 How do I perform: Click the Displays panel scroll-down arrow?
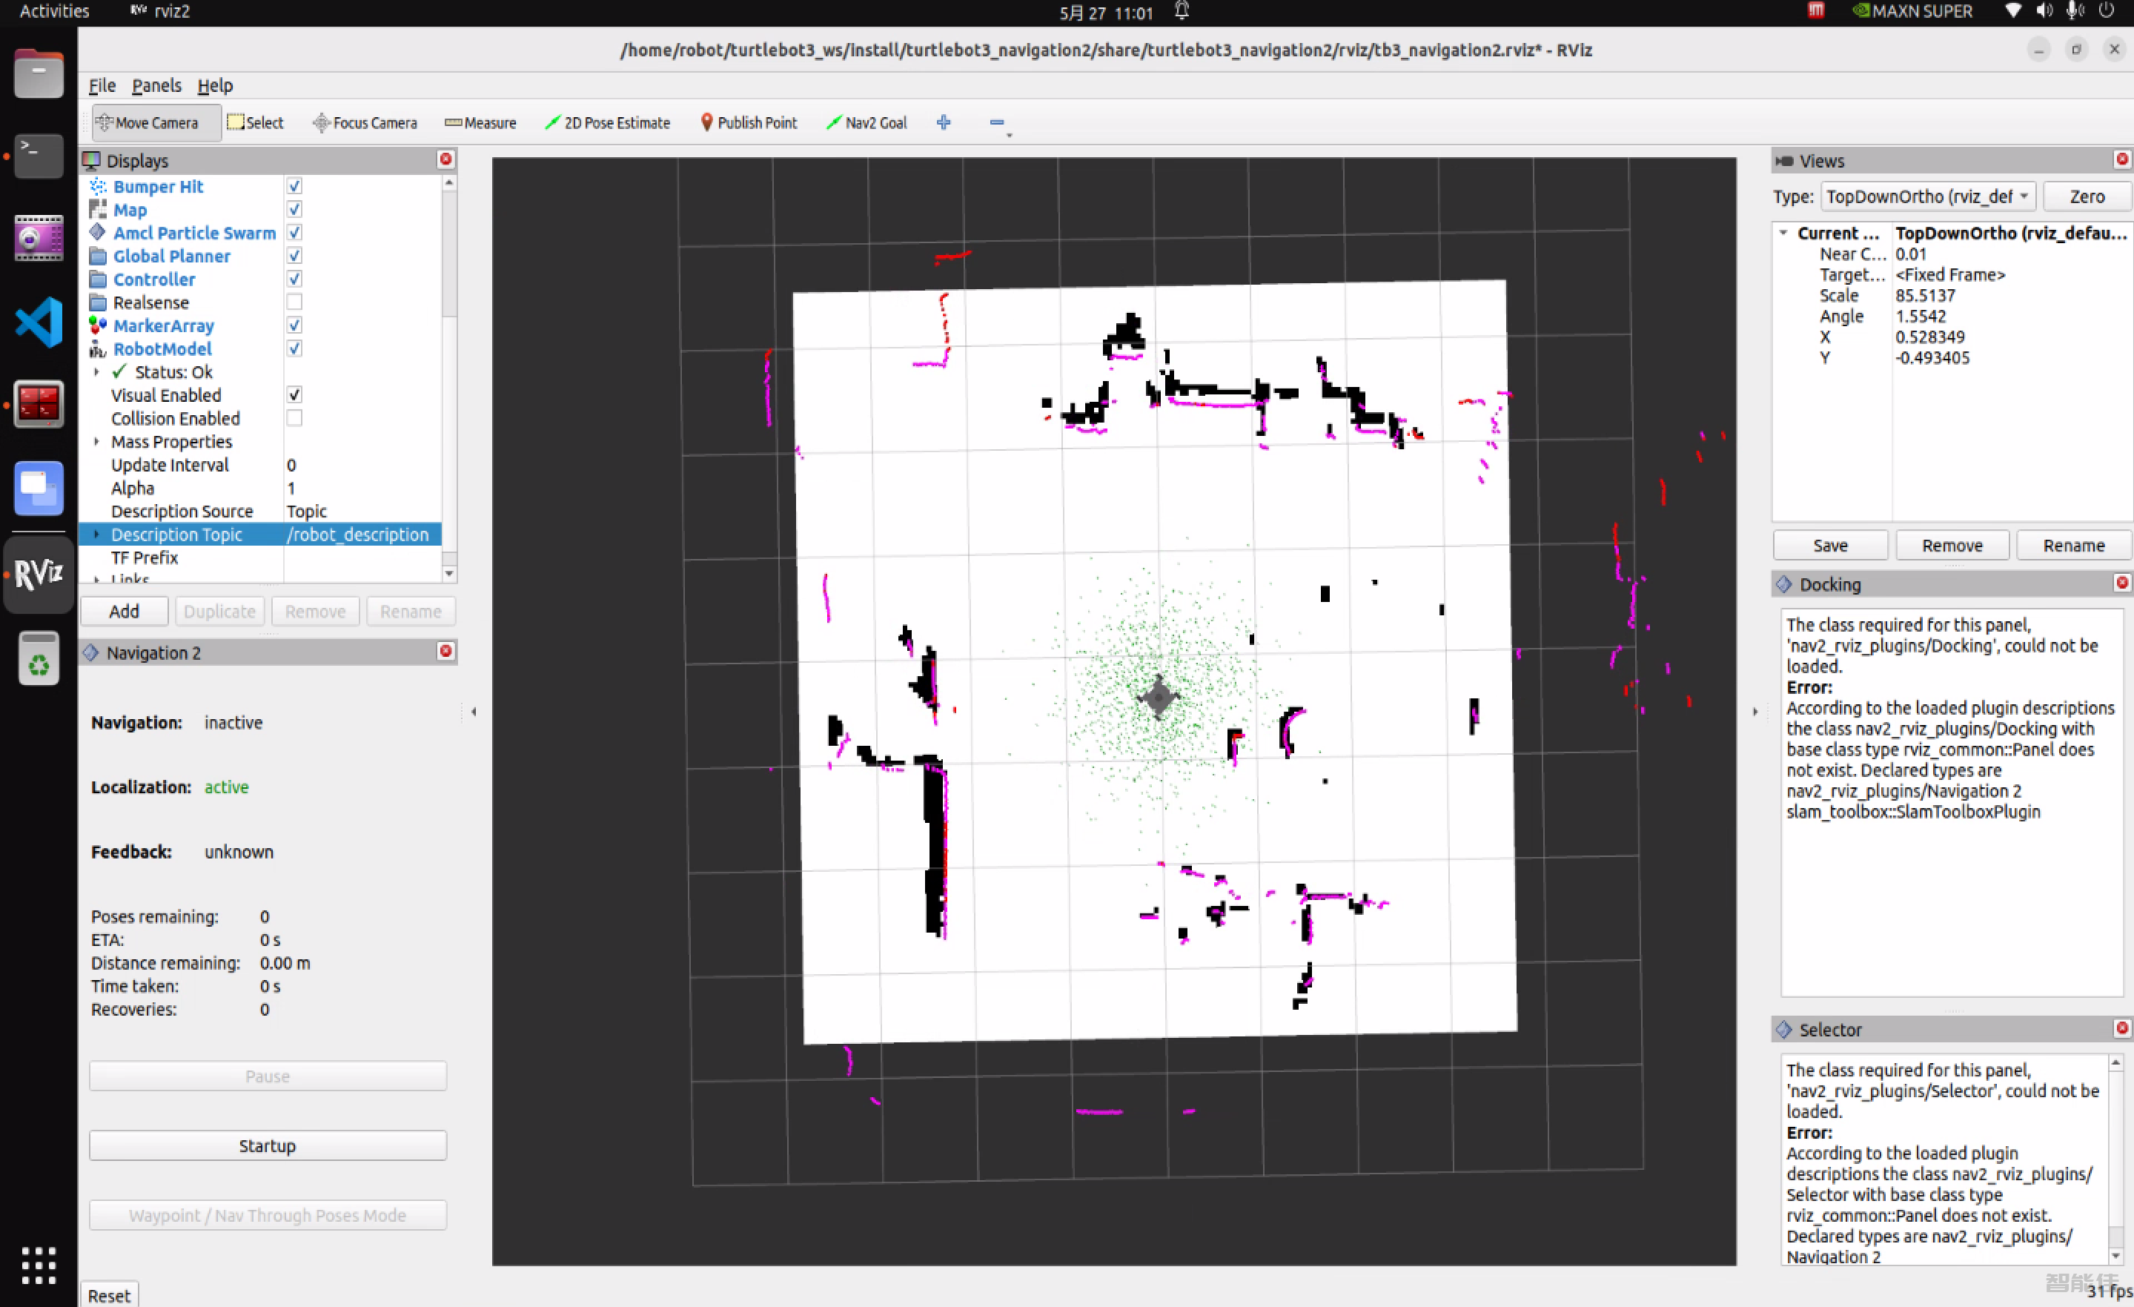tap(448, 573)
